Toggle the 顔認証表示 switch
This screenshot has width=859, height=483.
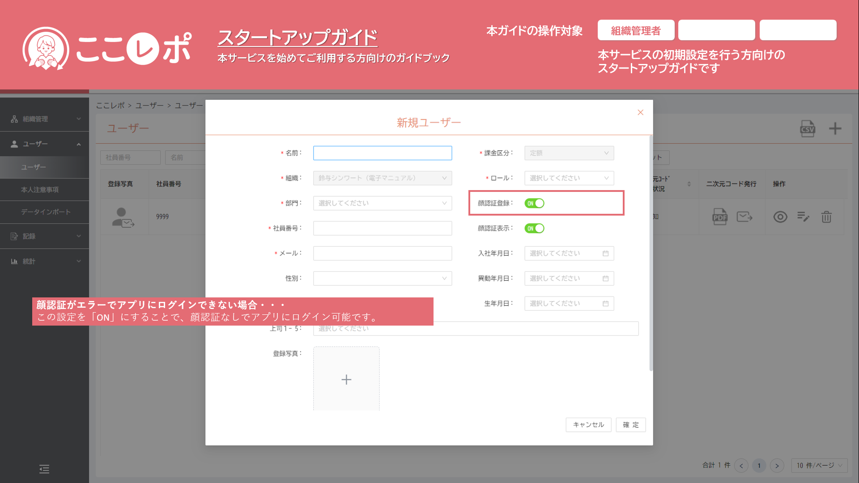534,229
